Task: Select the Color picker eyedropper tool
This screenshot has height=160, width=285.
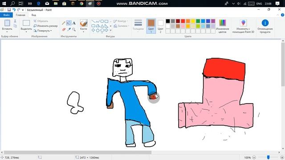Action: [x=69, y=29]
